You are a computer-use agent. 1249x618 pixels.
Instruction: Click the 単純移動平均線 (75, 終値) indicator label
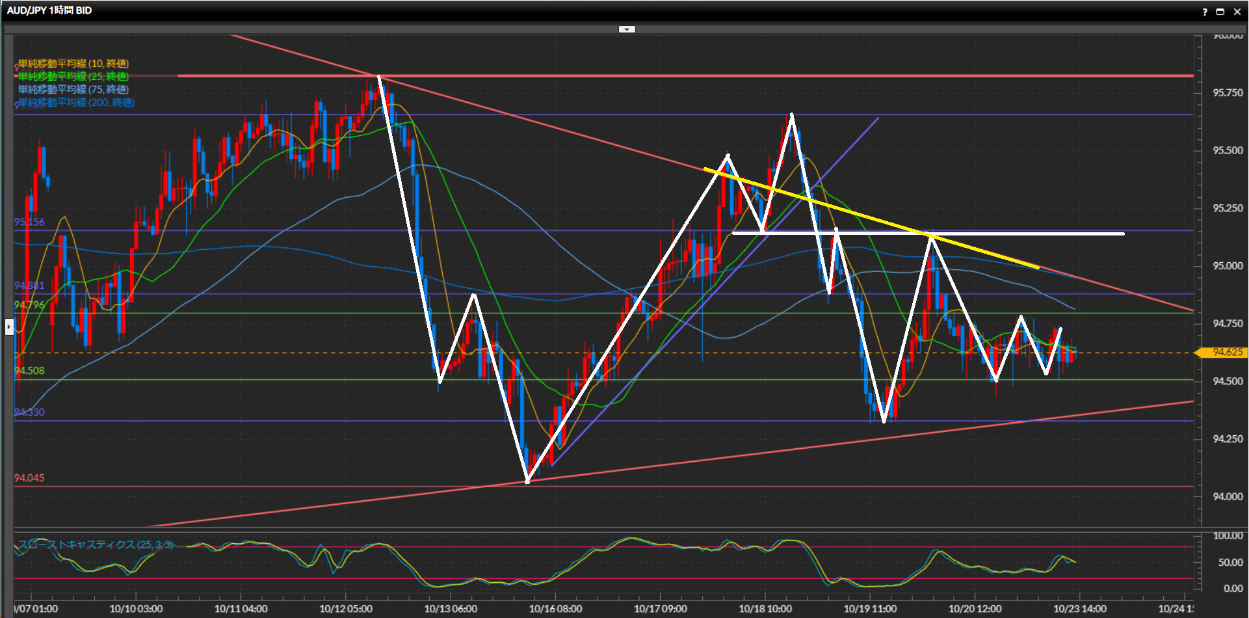pos(73,89)
